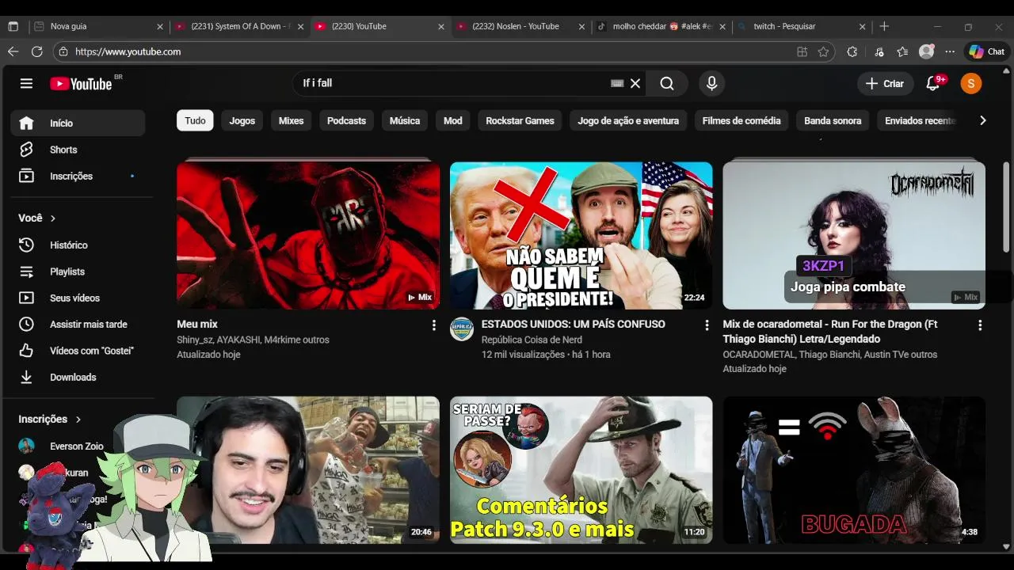
Task: Open the BUGADA video thumbnail
Action: (x=854, y=469)
